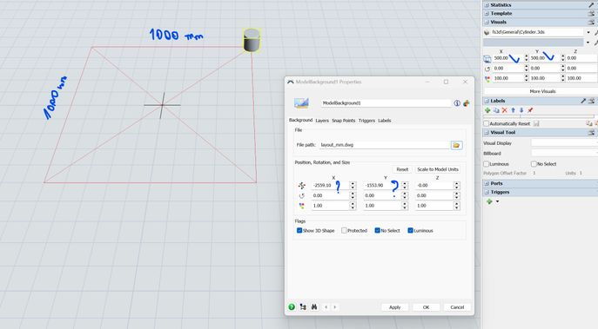Enable the Protected checkbox
598x329 pixels.
tap(344, 231)
